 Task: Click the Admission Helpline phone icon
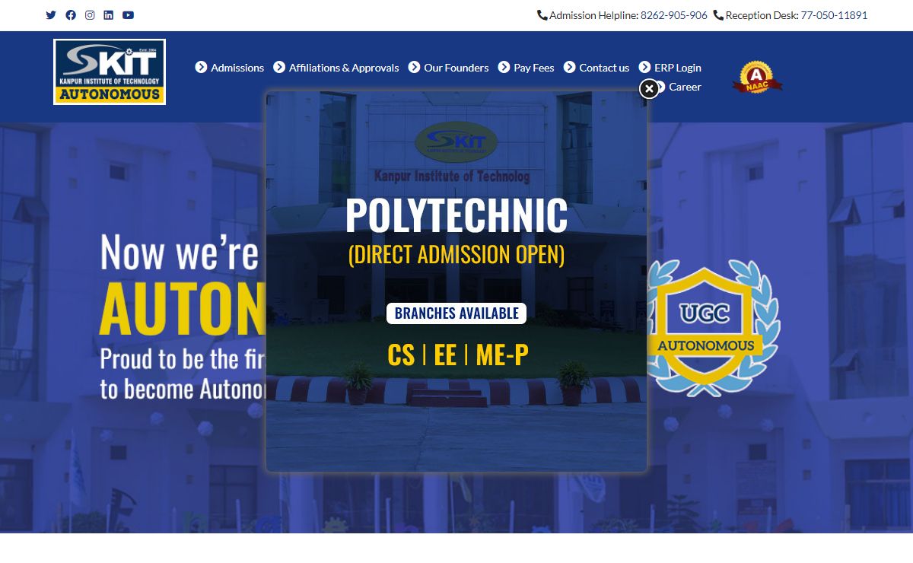[542, 15]
